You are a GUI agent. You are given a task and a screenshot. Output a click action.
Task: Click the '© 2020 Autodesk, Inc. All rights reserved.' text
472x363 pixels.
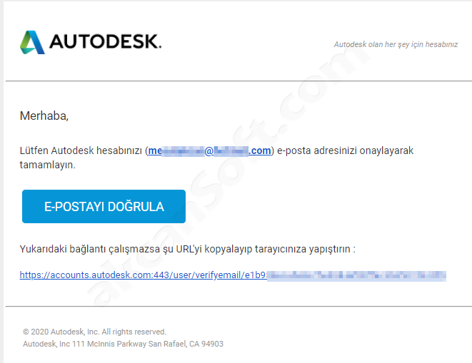pyautogui.click(x=94, y=332)
